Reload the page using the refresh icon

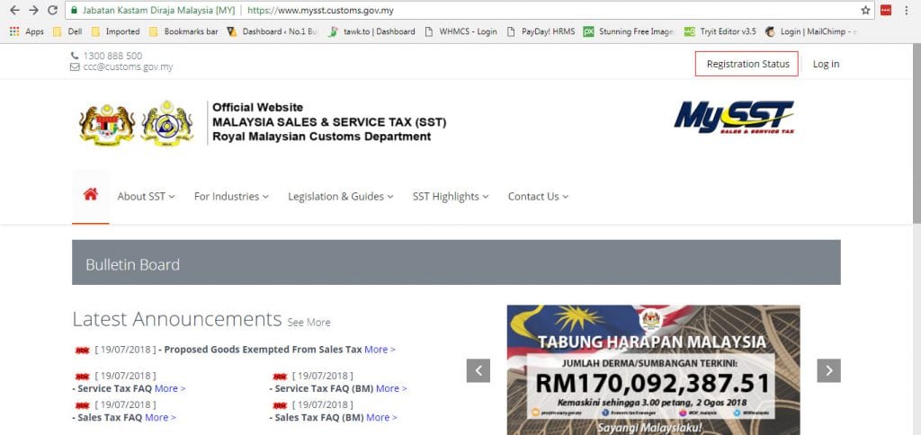(x=52, y=10)
